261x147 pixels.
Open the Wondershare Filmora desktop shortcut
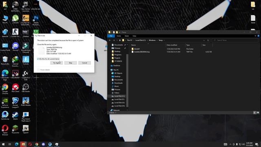pyautogui.click(x=26, y=48)
